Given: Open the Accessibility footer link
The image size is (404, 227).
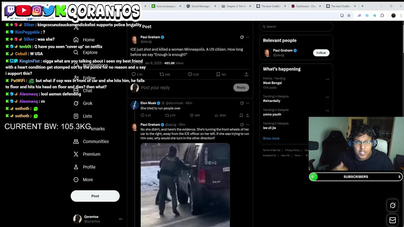Looking at the screenshot, I should [x=269, y=155].
